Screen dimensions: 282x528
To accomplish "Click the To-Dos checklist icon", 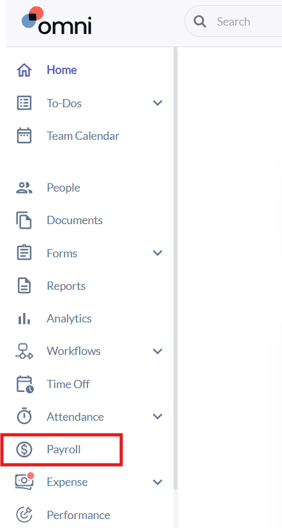I will (x=24, y=103).
